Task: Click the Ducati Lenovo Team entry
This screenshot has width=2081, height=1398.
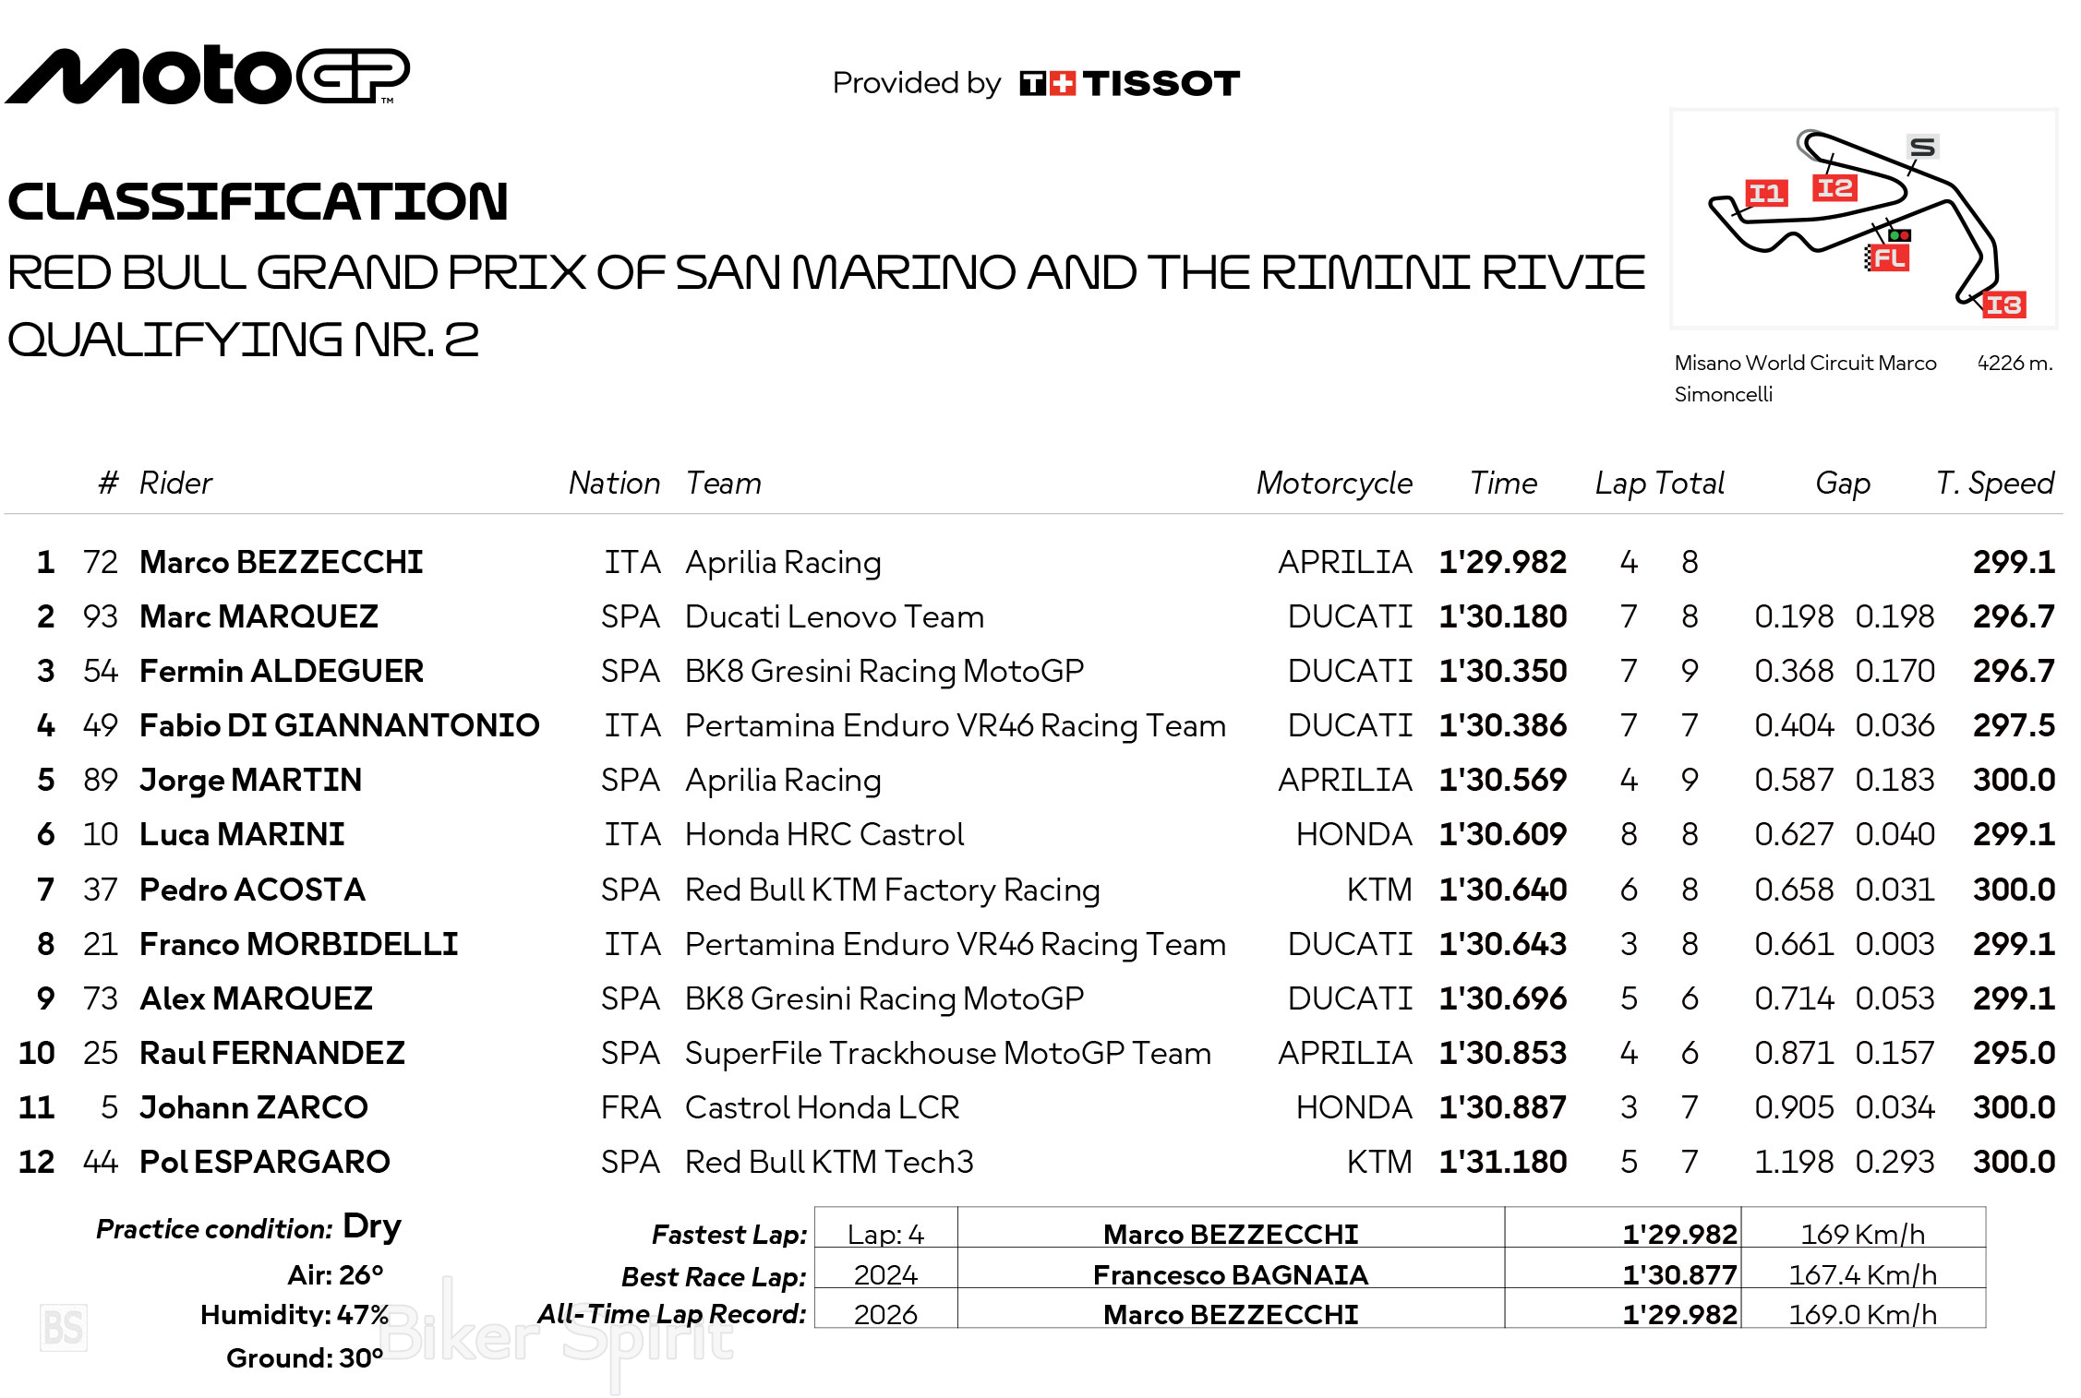Action: 835,616
